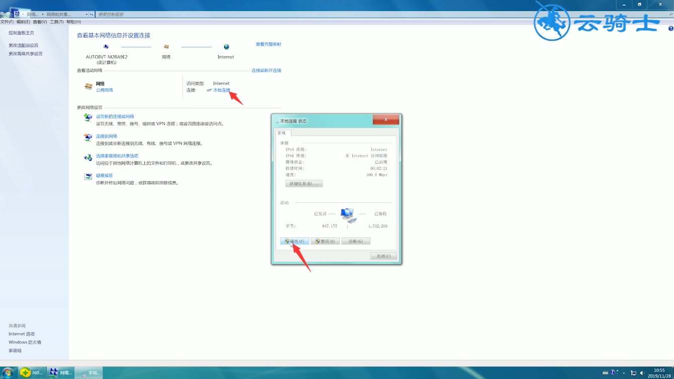Click the blue help tray icon

click(612, 372)
